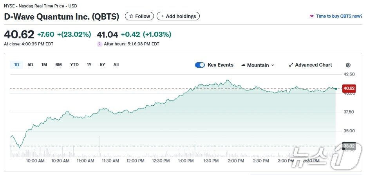Open the Time to buy QBTS link
The height and width of the screenshot is (175, 367).
pos(339,16)
